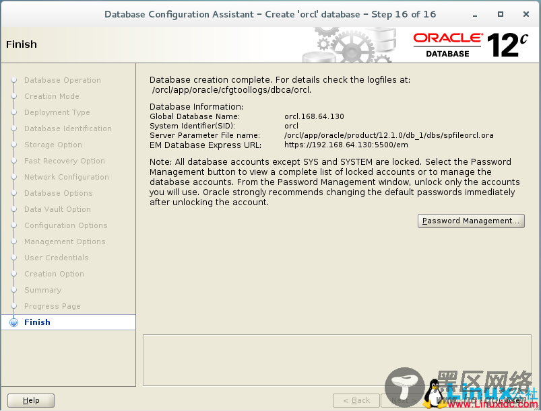Select Data Vault Option step
541x411 pixels.
[x=58, y=209]
